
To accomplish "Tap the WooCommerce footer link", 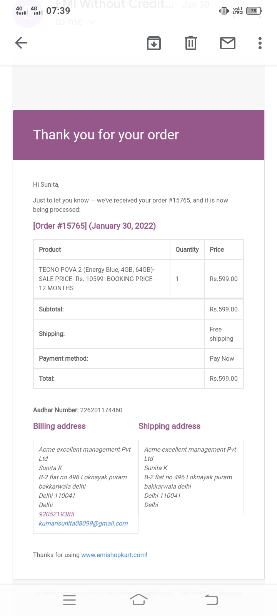I will coord(222,593).
